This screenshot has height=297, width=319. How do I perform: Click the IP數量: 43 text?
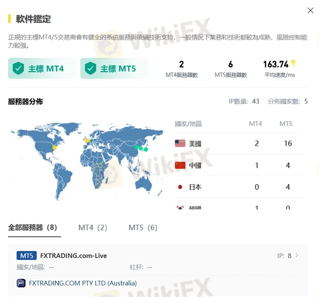point(244,101)
